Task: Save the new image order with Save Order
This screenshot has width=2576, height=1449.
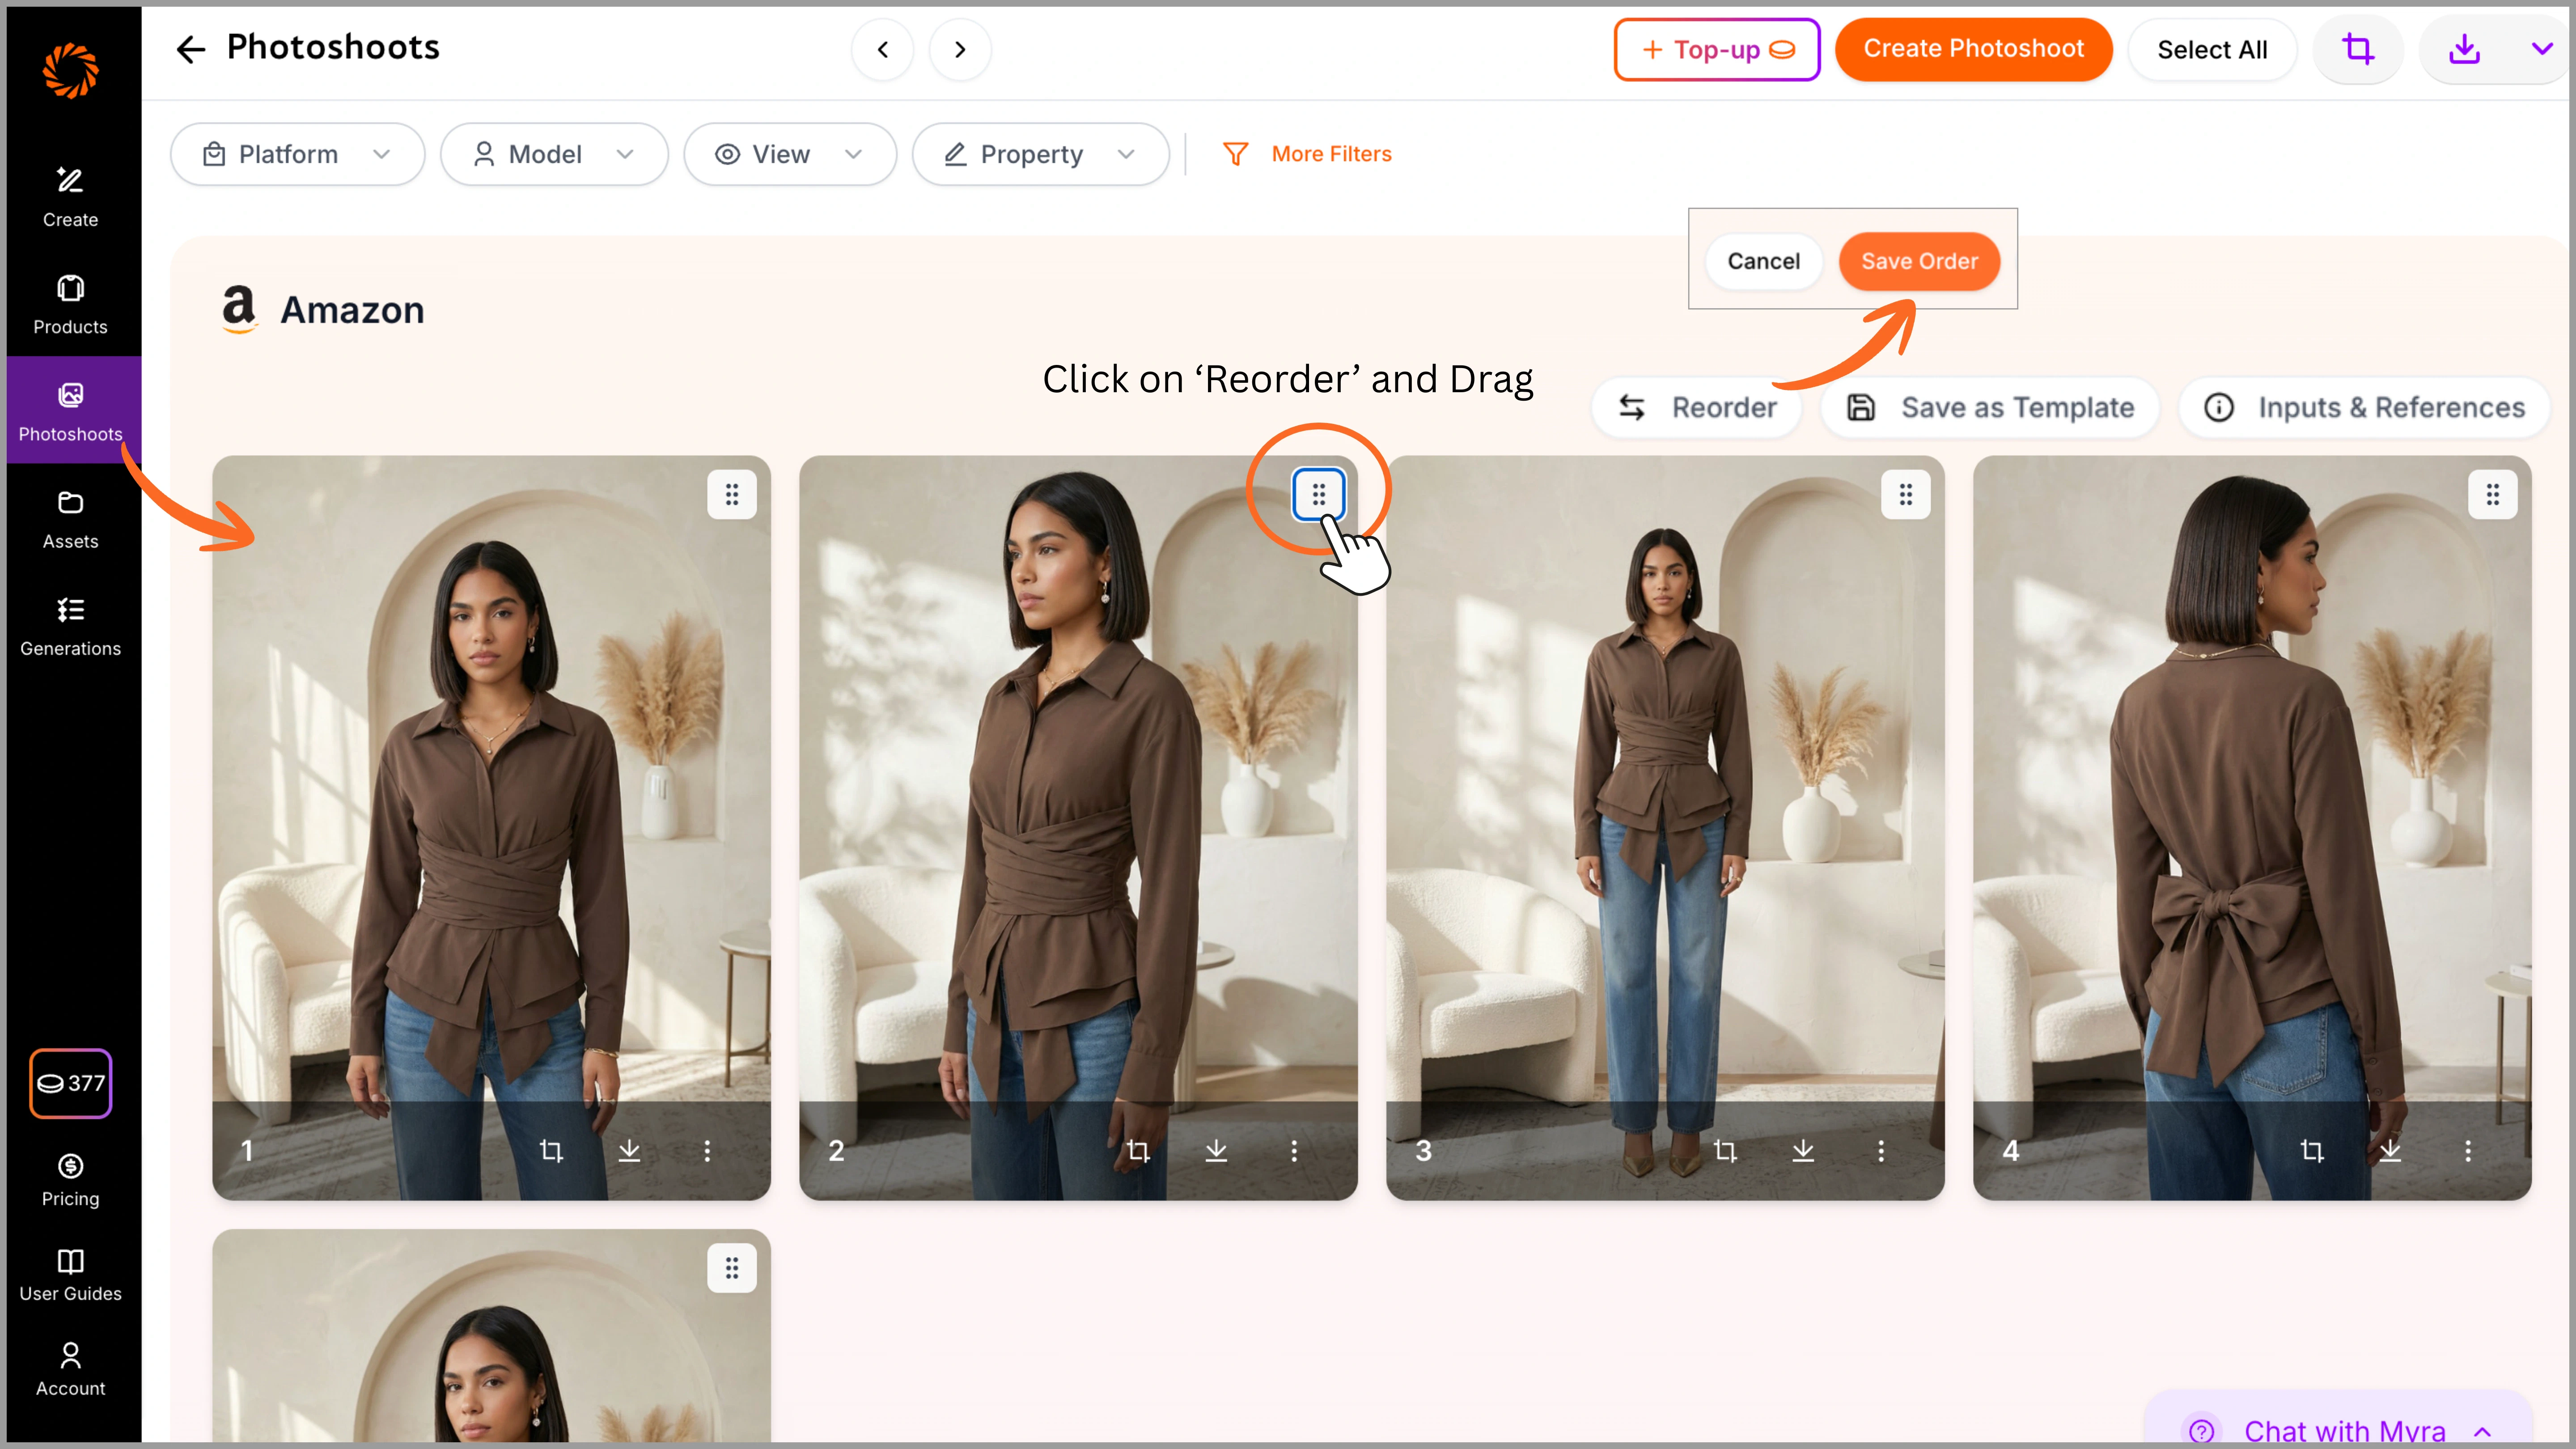Action: [1920, 261]
